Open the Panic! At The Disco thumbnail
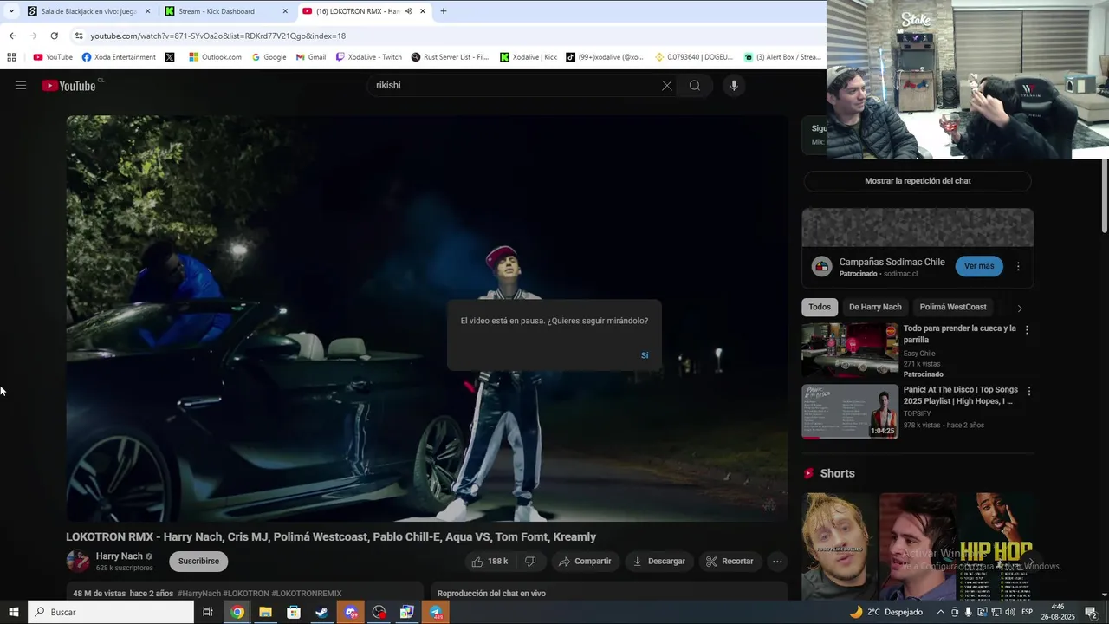This screenshot has width=1109, height=624. pyautogui.click(x=850, y=412)
